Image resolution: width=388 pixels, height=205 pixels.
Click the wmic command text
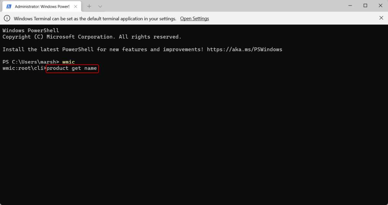click(69, 62)
